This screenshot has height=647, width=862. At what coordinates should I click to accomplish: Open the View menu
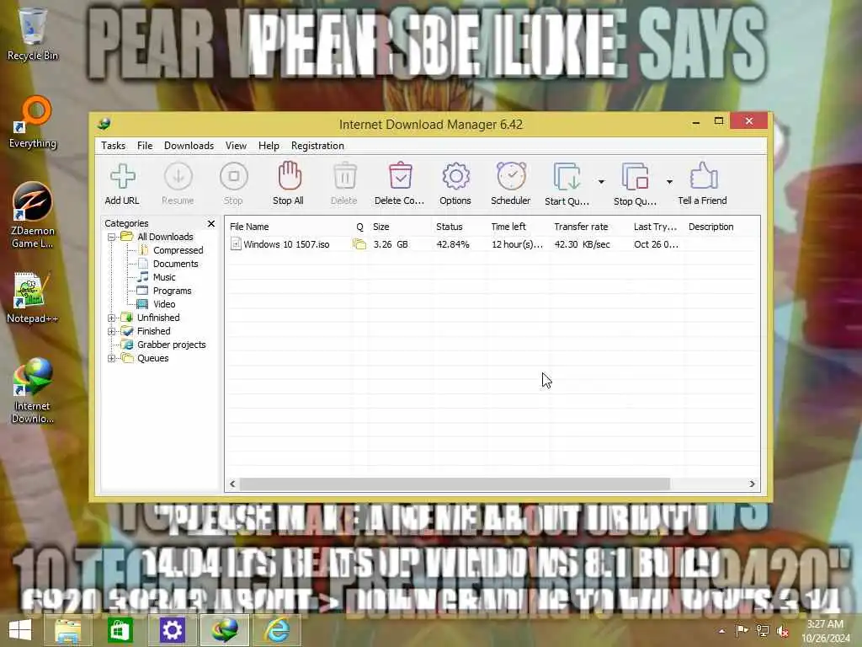tap(236, 146)
